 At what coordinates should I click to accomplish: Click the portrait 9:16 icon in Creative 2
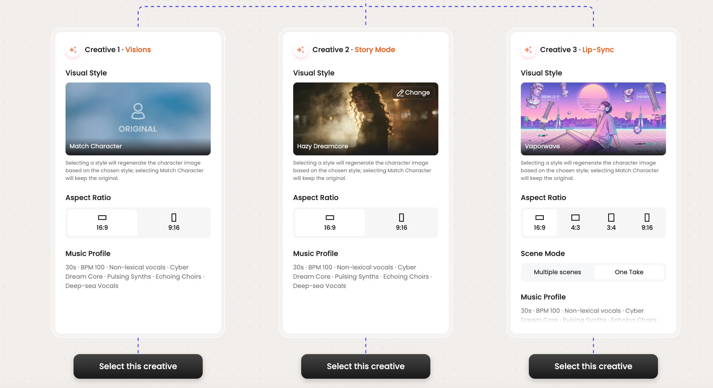(x=401, y=217)
